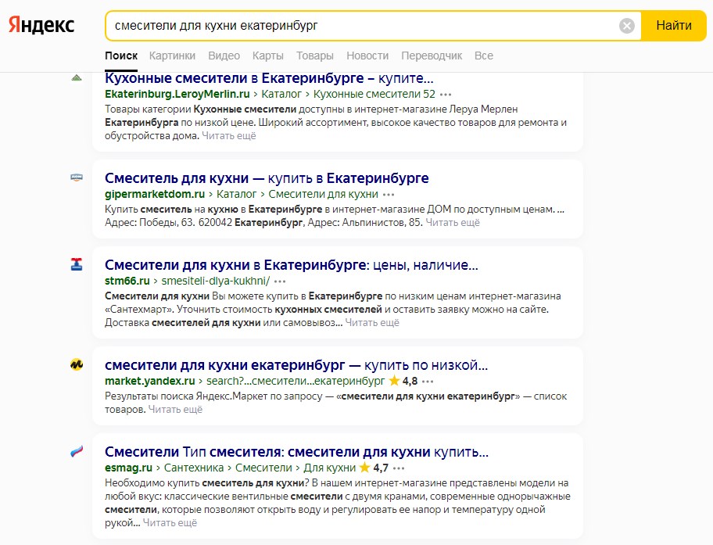
Task: Clear the search query with the X icon
Action: (x=626, y=26)
